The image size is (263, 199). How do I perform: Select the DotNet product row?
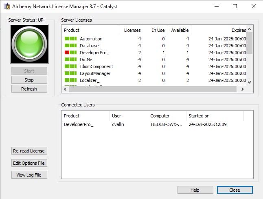pos(154,59)
